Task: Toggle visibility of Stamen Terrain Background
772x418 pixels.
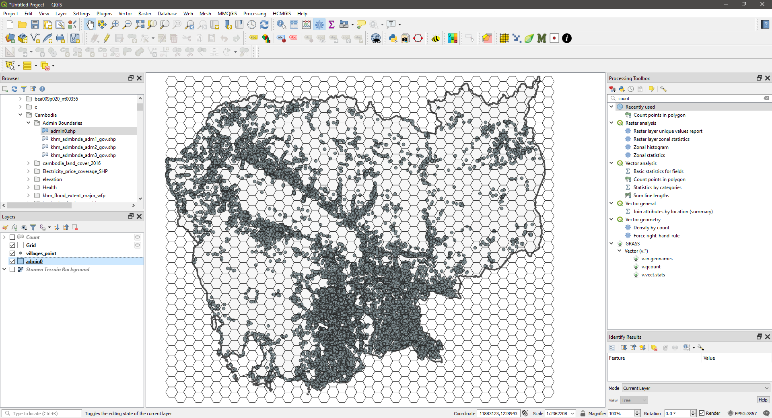Action: pos(12,270)
